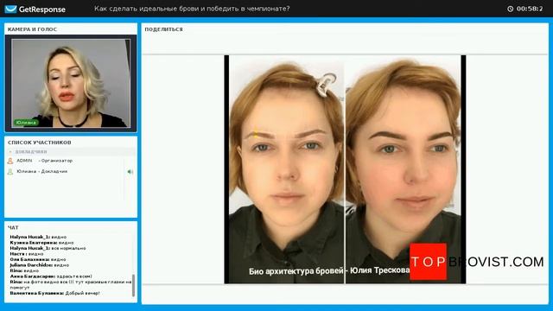The image size is (553, 311).
Task: Click first Halyna Huzak_1 message 'видно'
Action: [38, 237]
